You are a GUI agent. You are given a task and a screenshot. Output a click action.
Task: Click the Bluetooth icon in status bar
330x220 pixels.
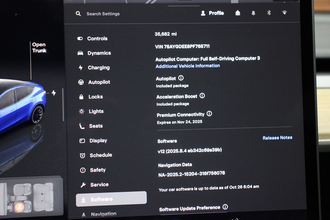pyautogui.click(x=269, y=12)
